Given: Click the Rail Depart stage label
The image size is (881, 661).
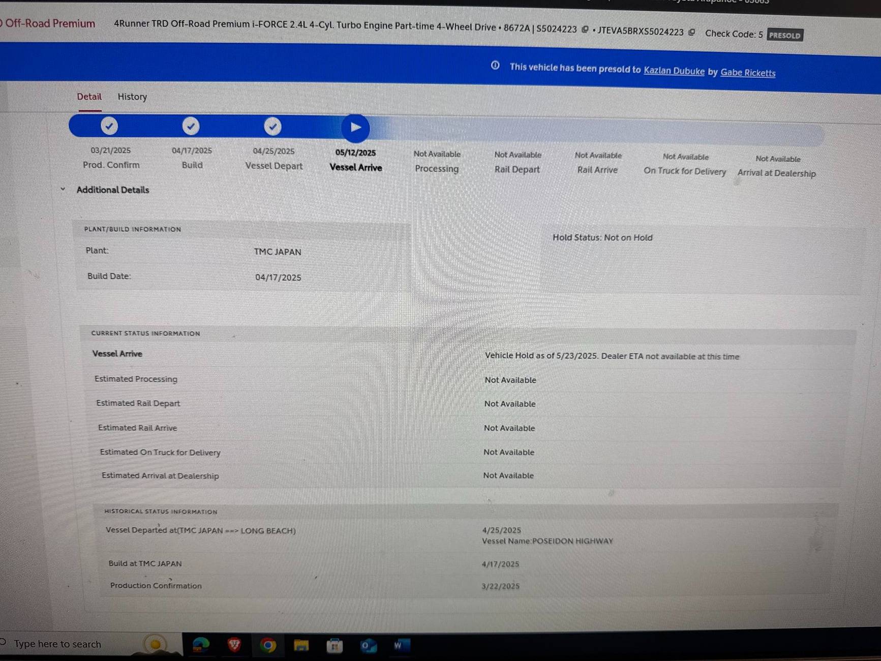Looking at the screenshot, I should 517,169.
